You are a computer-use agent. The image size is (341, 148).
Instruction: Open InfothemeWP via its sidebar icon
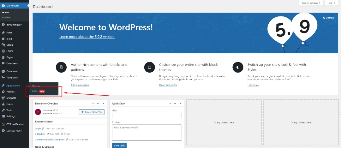pyautogui.click(x=3, y=25)
